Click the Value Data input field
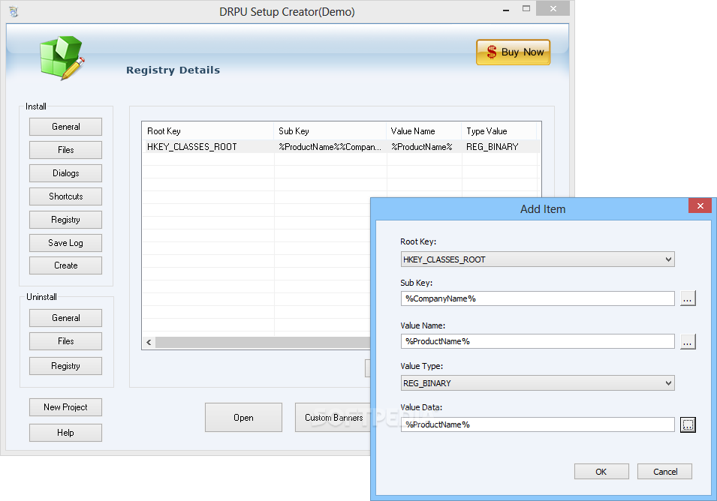The image size is (717, 501). (538, 424)
